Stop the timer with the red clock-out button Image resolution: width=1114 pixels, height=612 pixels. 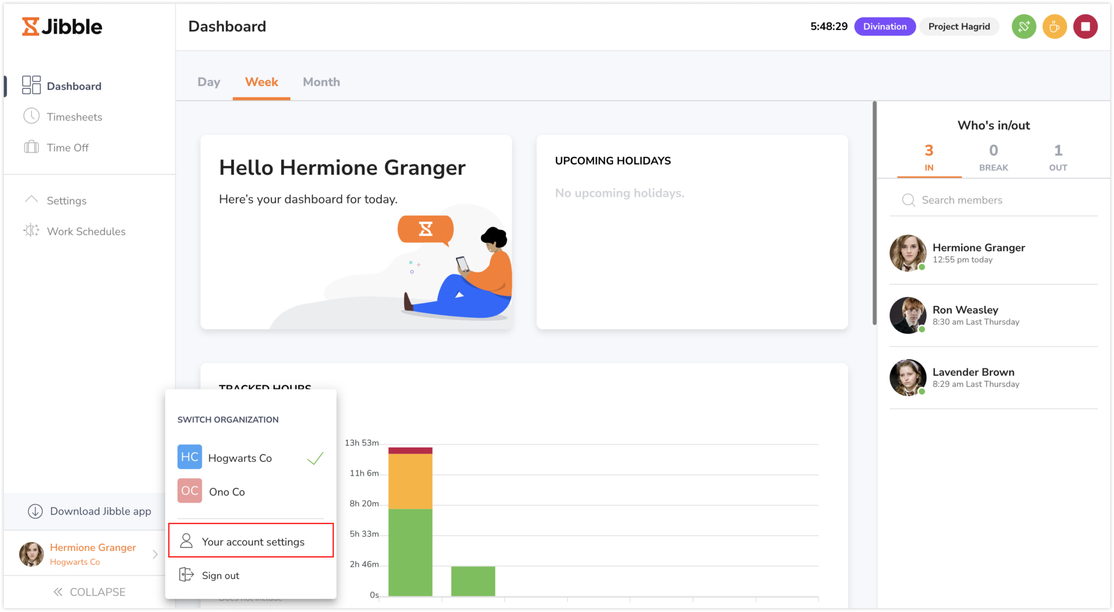[x=1085, y=27]
